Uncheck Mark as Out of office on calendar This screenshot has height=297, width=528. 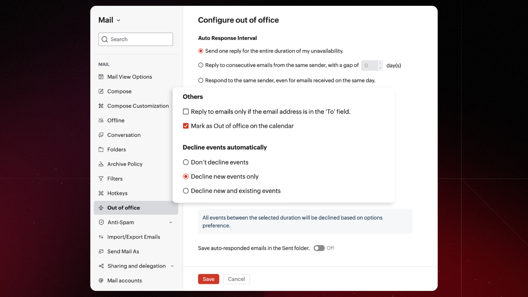(x=186, y=126)
